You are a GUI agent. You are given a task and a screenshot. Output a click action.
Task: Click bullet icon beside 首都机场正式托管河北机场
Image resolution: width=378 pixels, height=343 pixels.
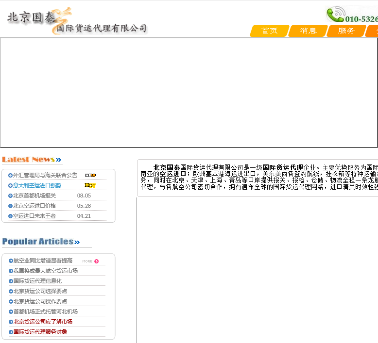point(11,312)
